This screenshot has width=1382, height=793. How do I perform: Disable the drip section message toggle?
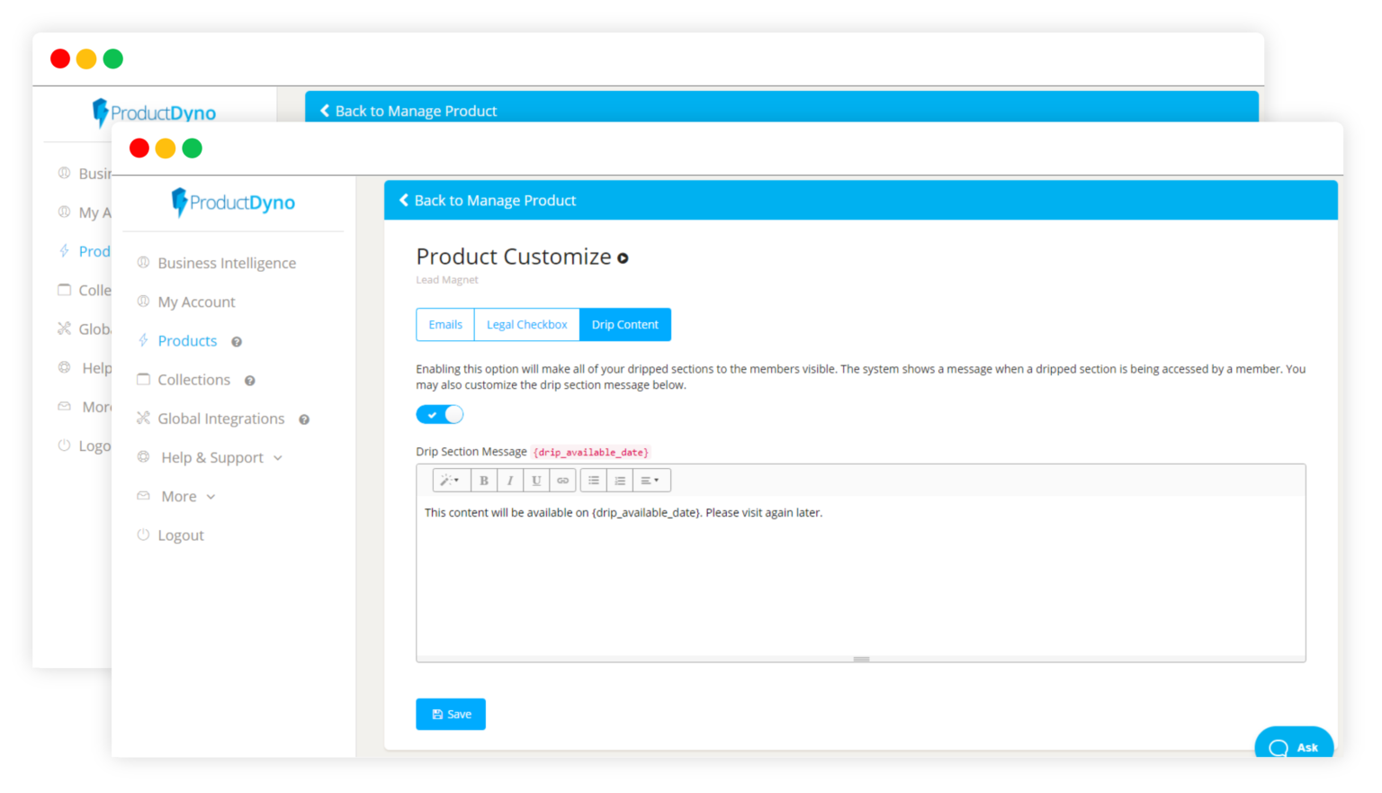tap(440, 414)
